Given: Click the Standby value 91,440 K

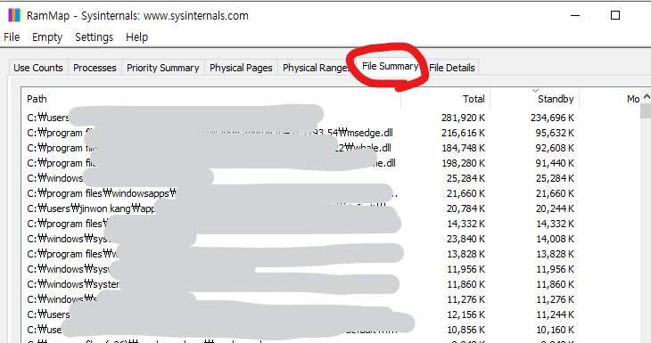Looking at the screenshot, I should (x=555, y=163).
